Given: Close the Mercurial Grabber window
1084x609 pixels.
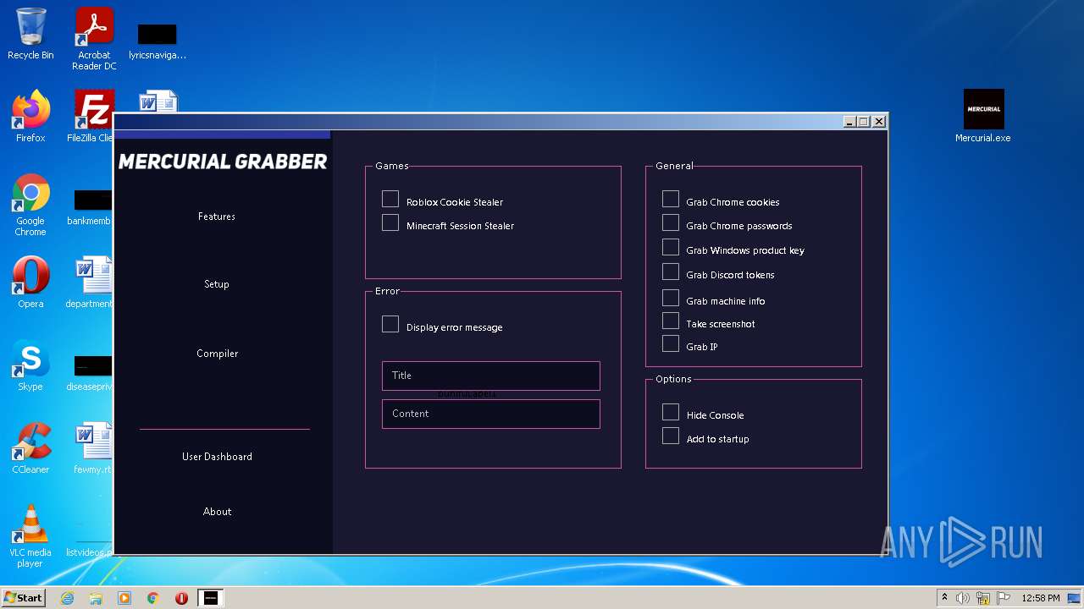Looking at the screenshot, I should [879, 122].
